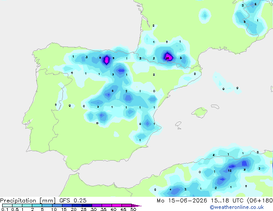Pick the 10–15 mm legend color swatch

pos(57,205)
